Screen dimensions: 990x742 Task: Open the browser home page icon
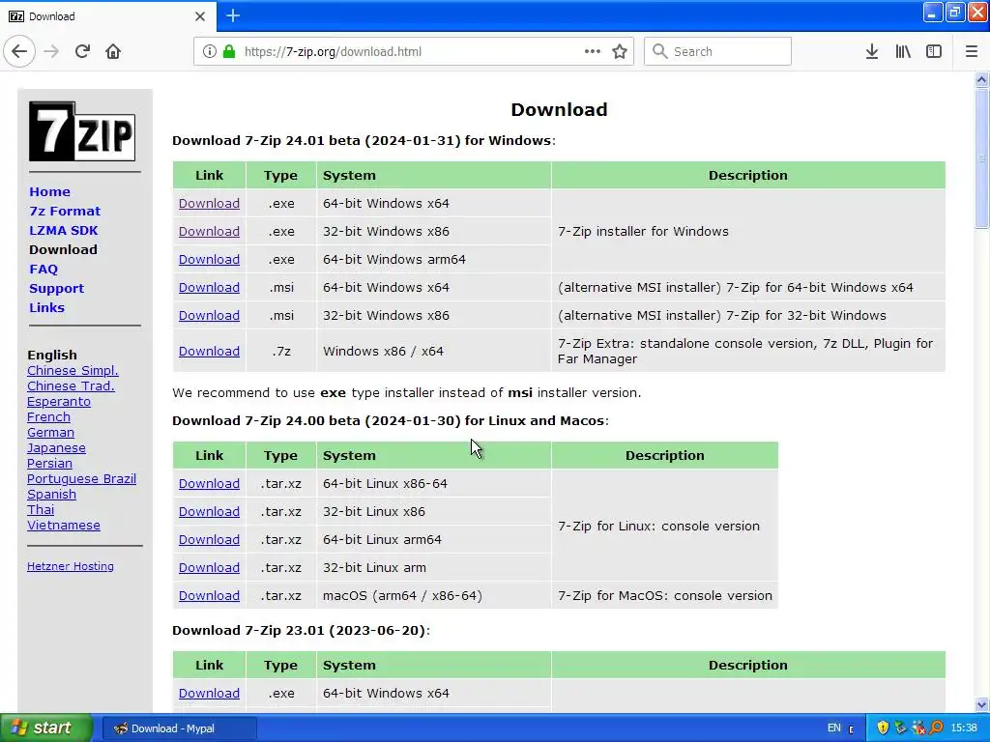pyautogui.click(x=113, y=51)
